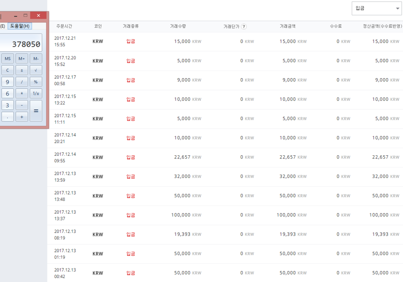Click the calculator plus key
The height and width of the screenshot is (282, 403).
coord(22,117)
